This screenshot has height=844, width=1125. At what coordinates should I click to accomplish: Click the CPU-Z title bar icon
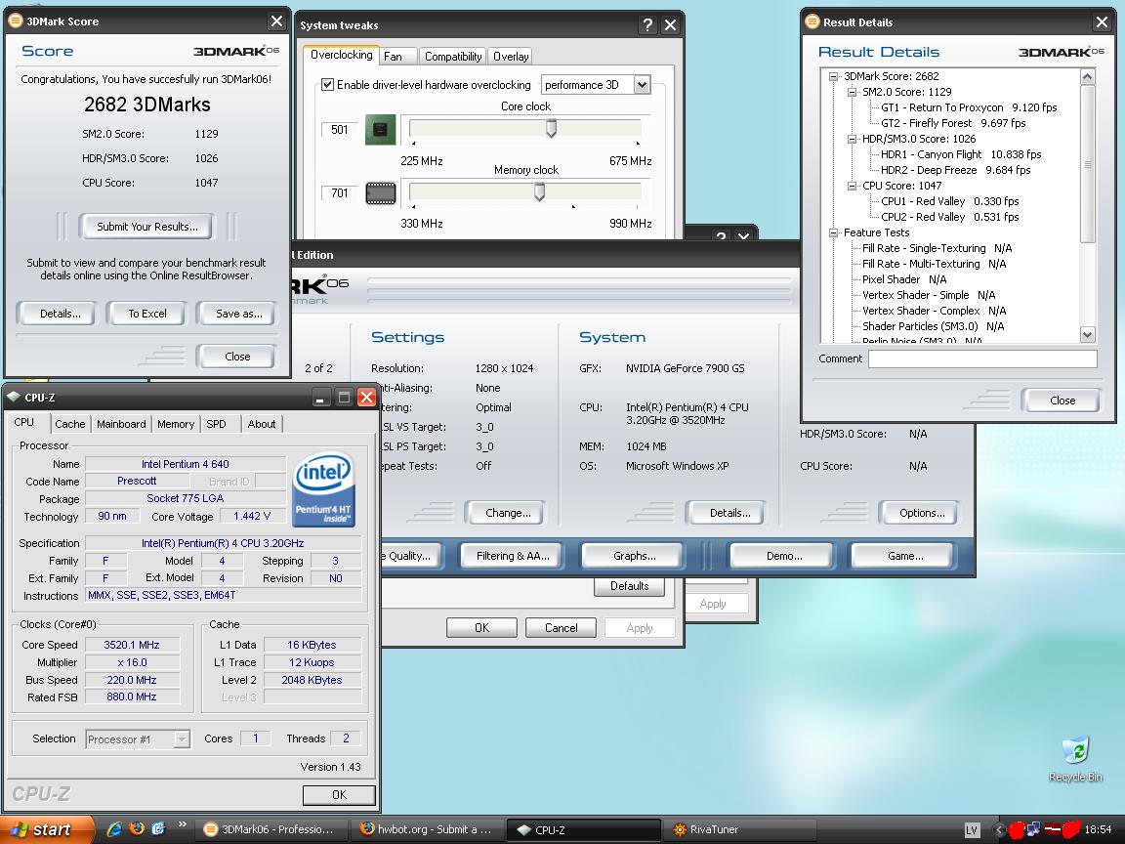(14, 397)
